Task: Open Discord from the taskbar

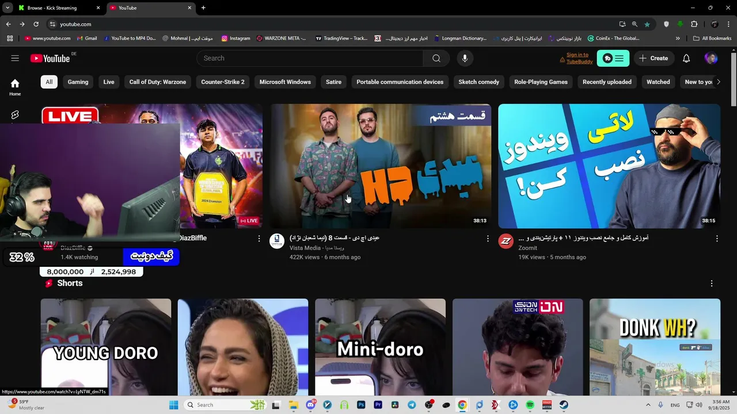Action: click(311, 405)
